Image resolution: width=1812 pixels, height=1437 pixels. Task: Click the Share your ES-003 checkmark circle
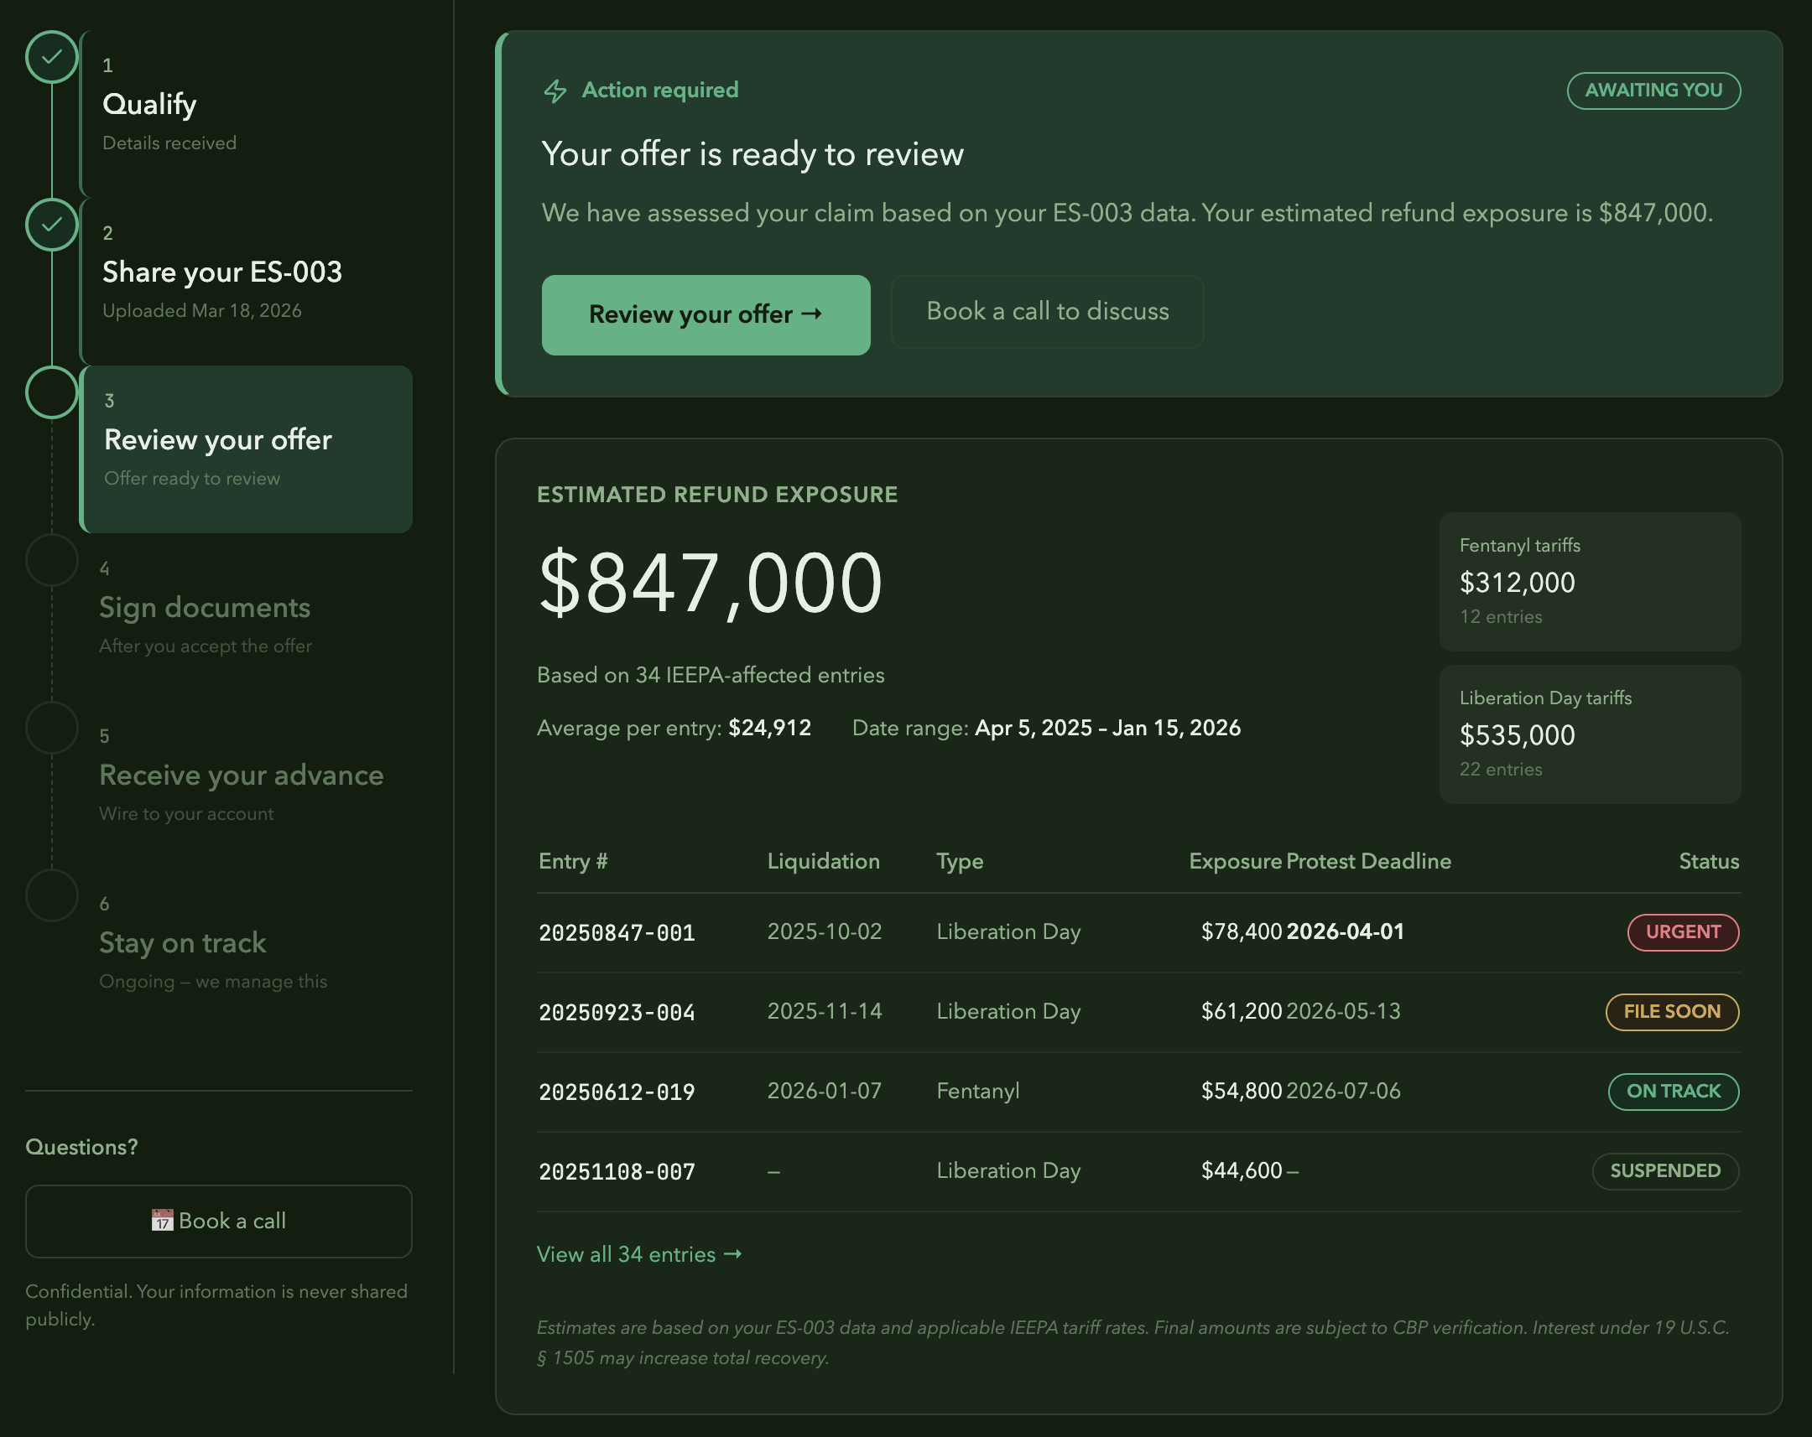pos(52,225)
